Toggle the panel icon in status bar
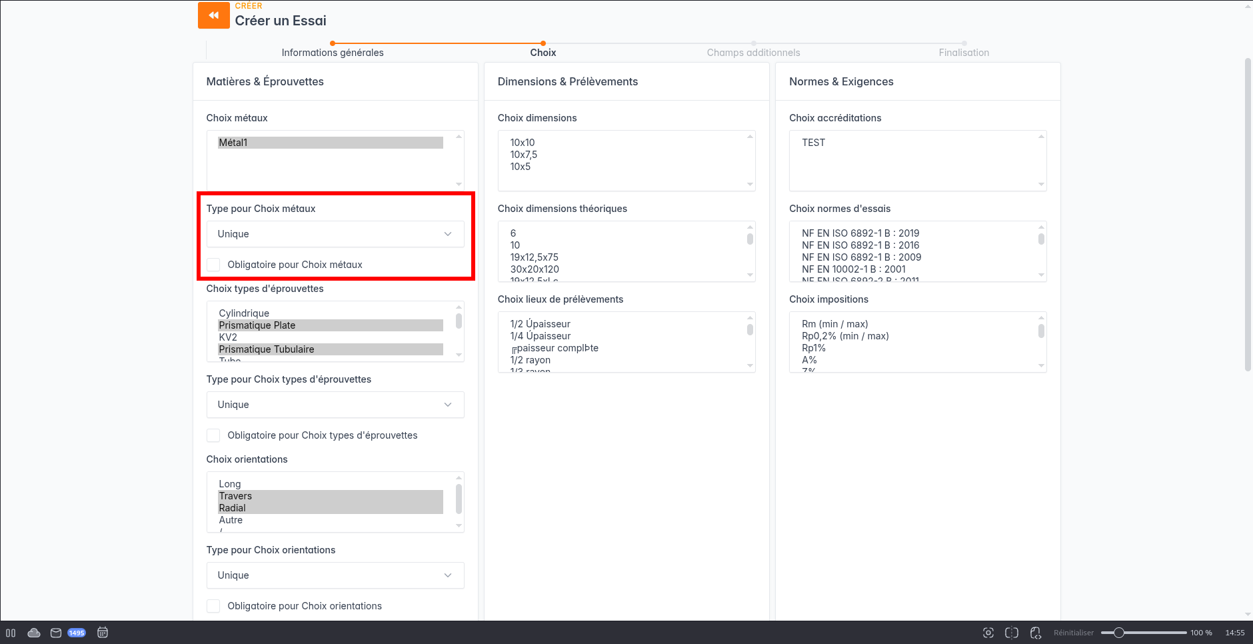Viewport: 1253px width, 644px height. pyautogui.click(x=11, y=633)
